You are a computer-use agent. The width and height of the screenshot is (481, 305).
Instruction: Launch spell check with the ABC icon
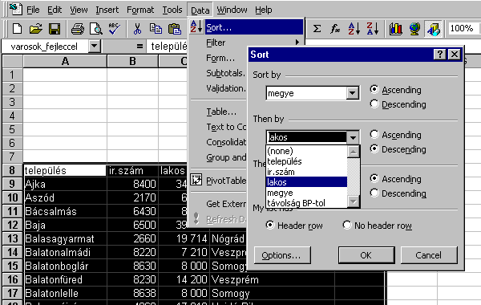[x=114, y=29]
